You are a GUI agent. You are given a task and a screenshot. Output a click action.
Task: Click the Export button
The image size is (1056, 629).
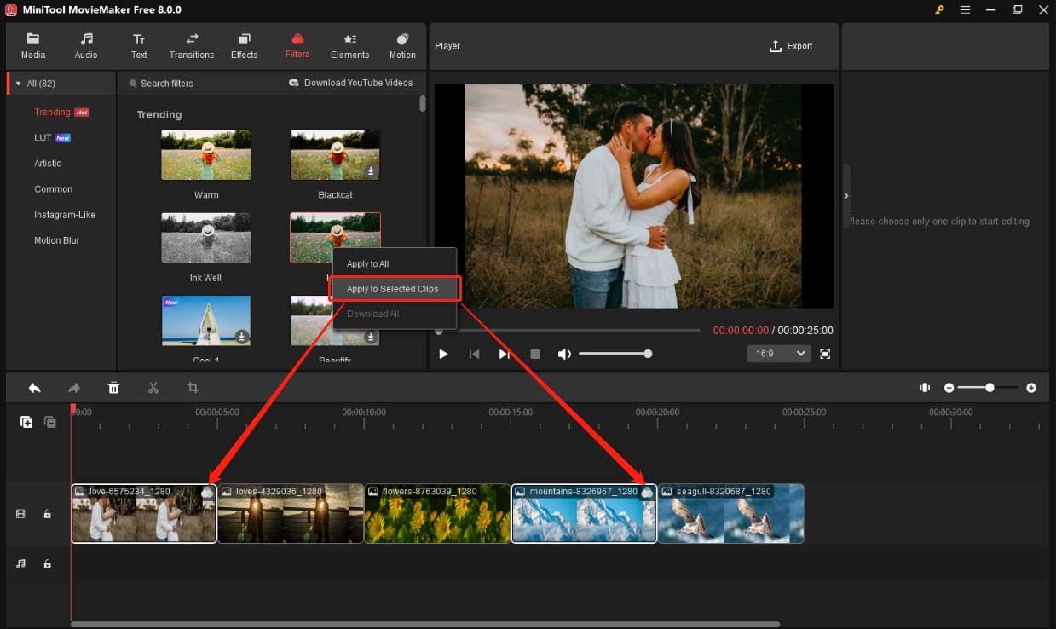pyautogui.click(x=791, y=46)
